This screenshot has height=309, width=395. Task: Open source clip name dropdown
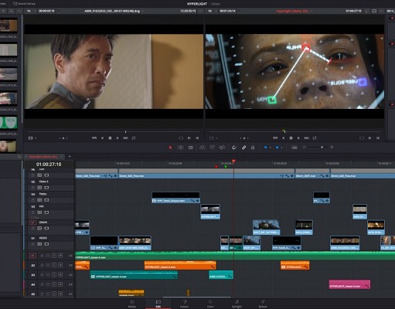[x=142, y=11]
